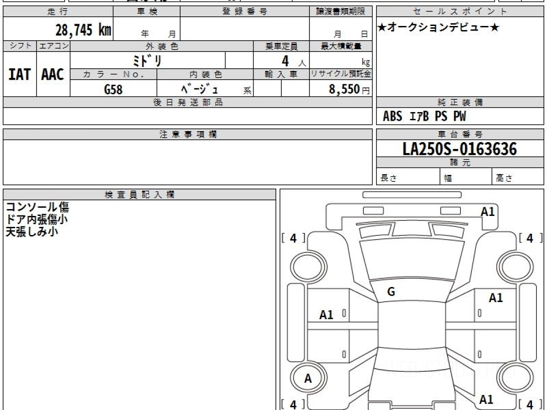This screenshot has height=410, width=547.
Task: Click the 後日発送部品 section header
Action: [x=188, y=102]
